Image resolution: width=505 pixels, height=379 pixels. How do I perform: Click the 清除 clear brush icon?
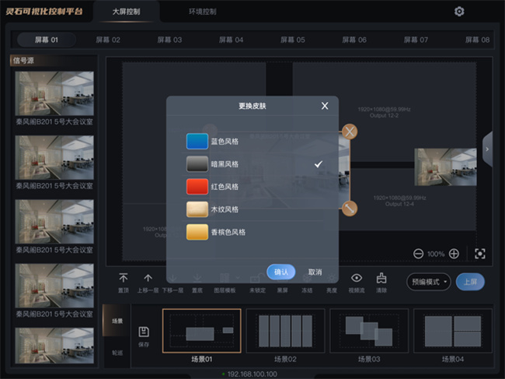[381, 278]
